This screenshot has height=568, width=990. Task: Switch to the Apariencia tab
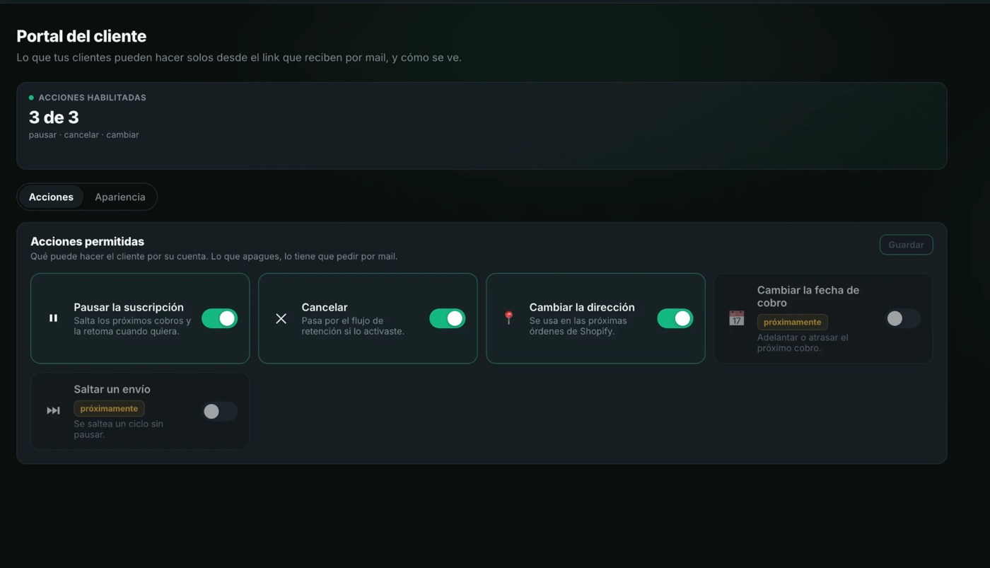(x=120, y=197)
